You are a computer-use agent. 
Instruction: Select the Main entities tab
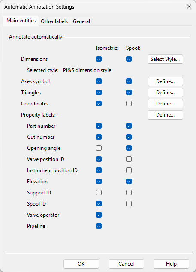[x=21, y=21]
